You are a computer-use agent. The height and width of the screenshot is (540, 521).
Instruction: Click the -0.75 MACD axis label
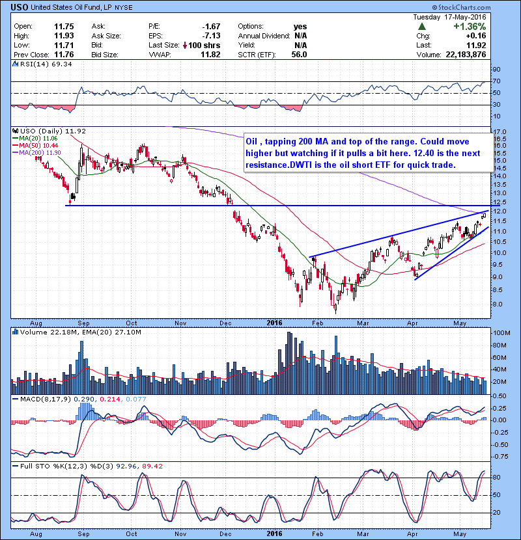click(500, 457)
